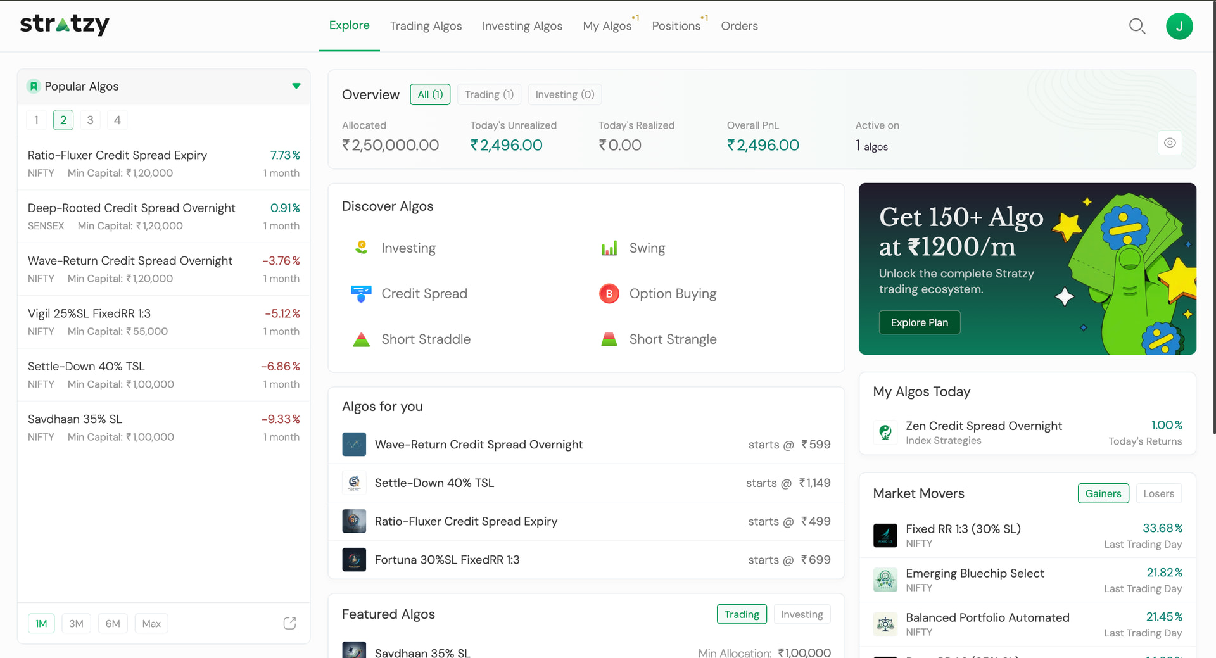Click the Allocated ₹2,50,000.00 value
Image resolution: width=1216 pixels, height=658 pixels.
(390, 145)
